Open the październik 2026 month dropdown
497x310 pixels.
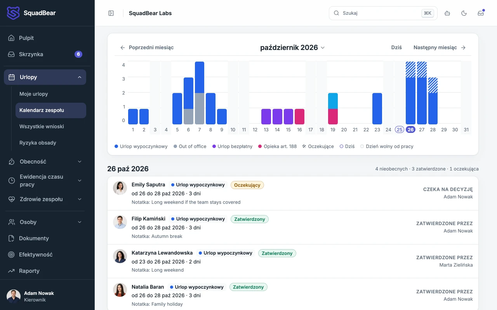(x=293, y=48)
